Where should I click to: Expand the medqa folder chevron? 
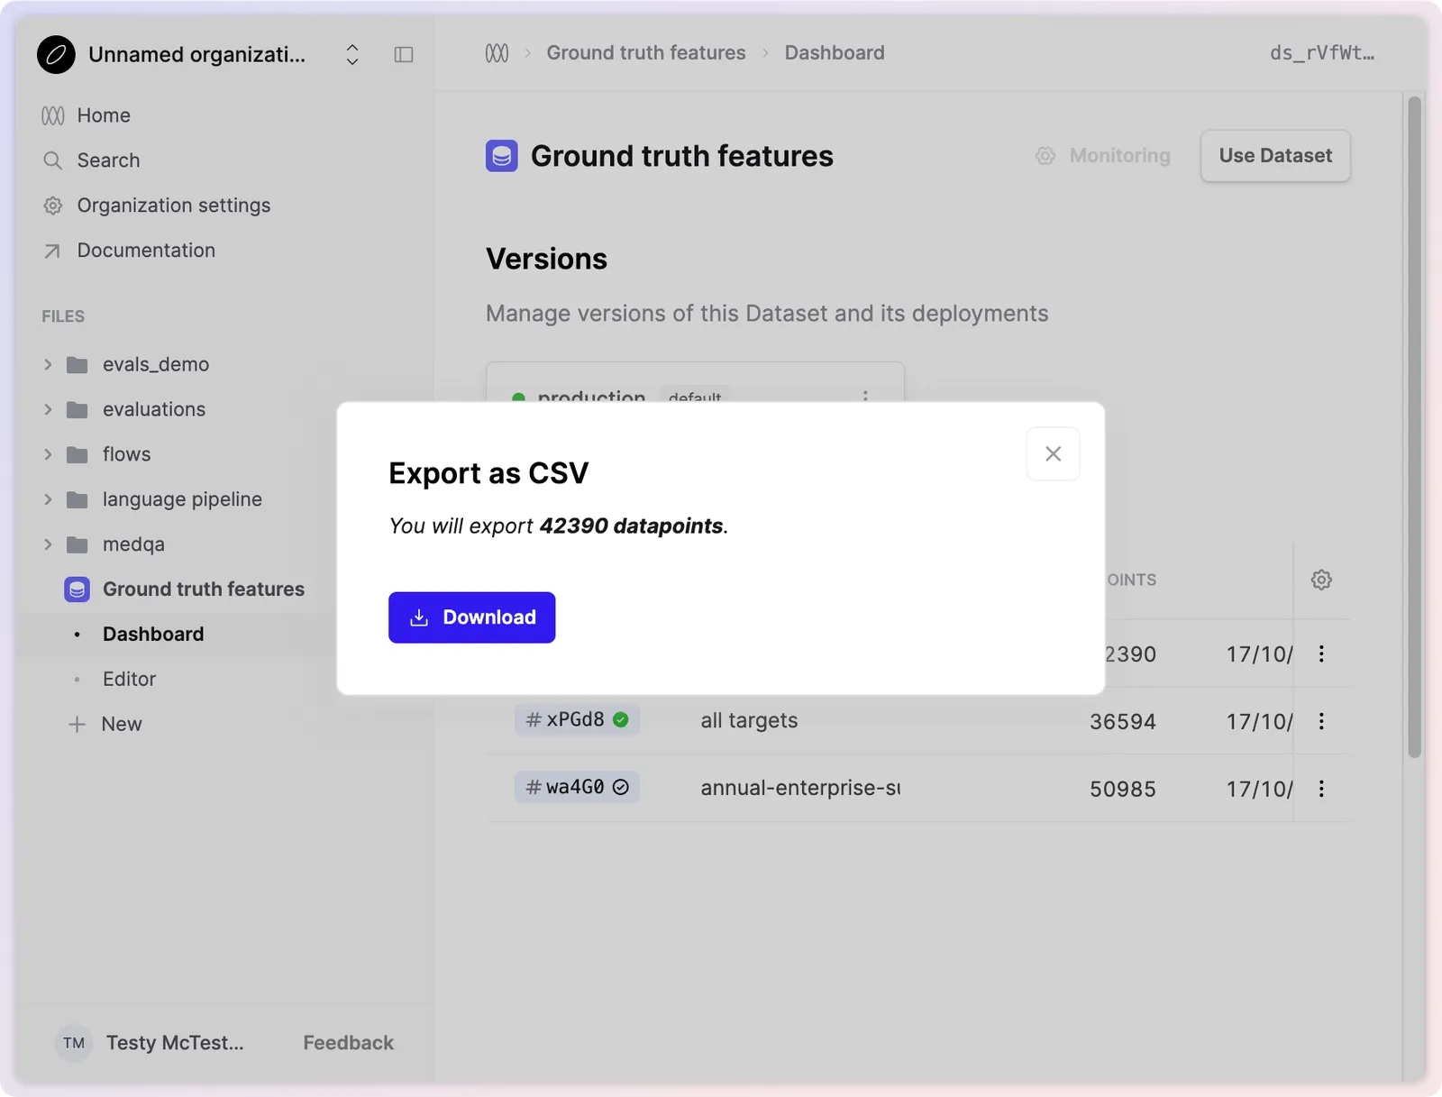(48, 544)
